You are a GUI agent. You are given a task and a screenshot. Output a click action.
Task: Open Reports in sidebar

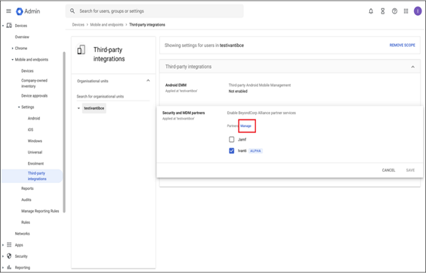point(27,188)
